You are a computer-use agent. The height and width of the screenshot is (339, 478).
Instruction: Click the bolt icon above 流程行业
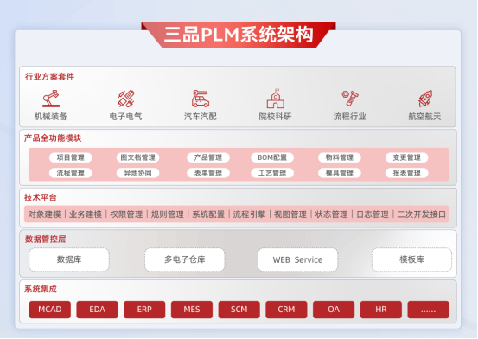tap(350, 99)
